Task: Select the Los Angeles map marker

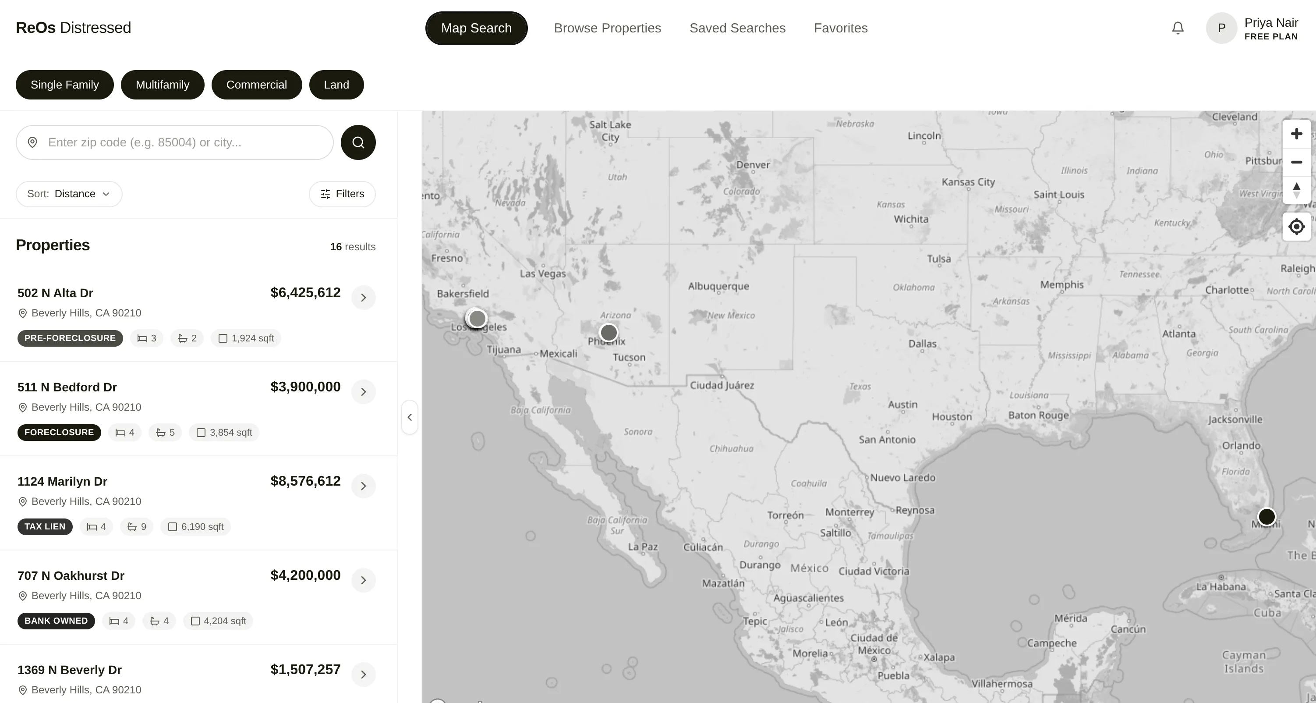Action: (x=477, y=319)
